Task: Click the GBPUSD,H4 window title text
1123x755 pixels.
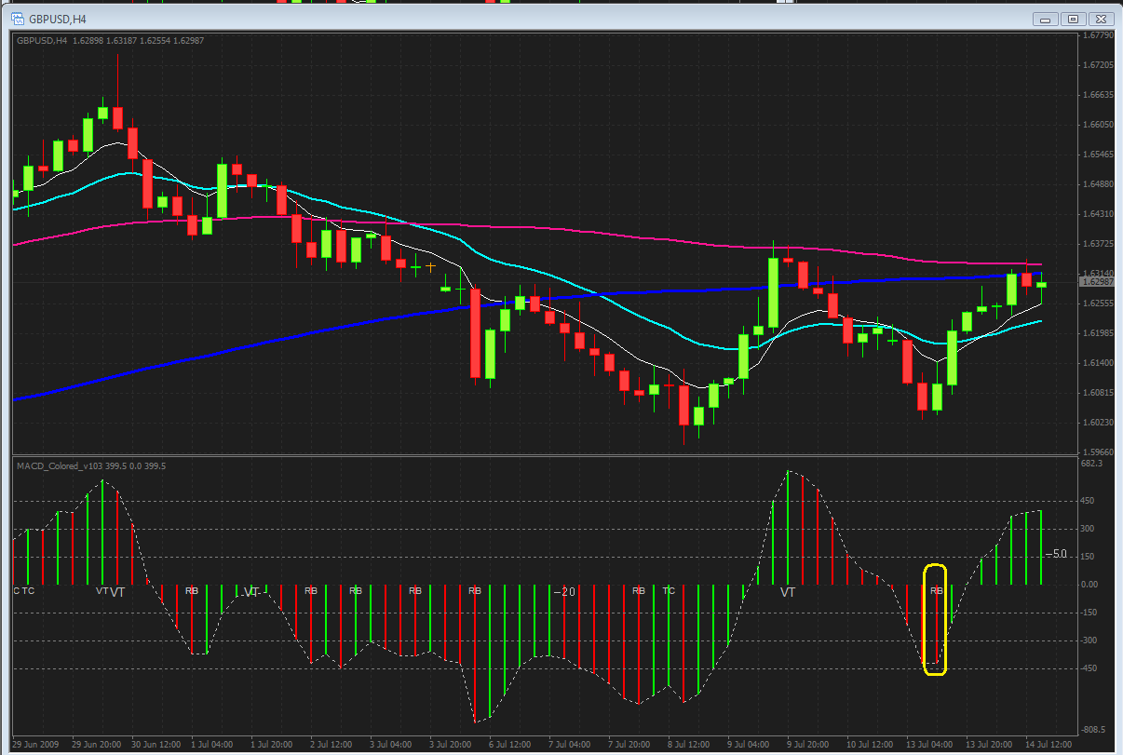Action: [x=58, y=18]
